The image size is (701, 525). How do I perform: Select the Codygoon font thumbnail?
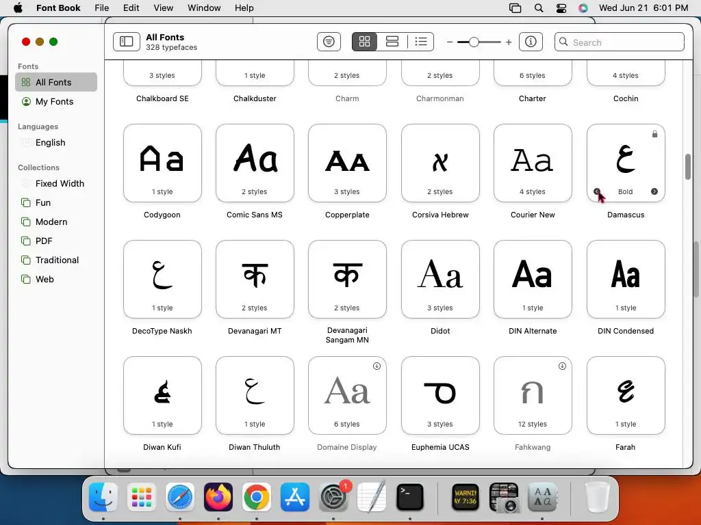click(x=162, y=163)
